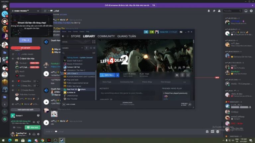Explore public servers compass icon
Image resolution: width=255 pixels, height=143 pixels.
5,119
